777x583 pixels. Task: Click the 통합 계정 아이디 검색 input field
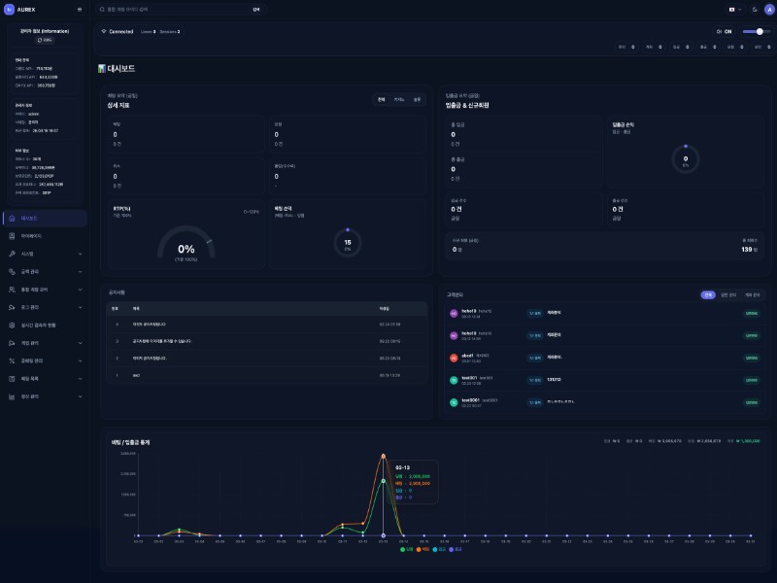[x=175, y=9]
